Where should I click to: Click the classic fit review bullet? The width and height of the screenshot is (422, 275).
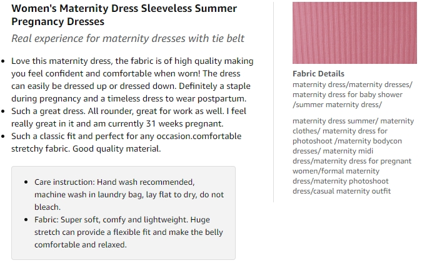pyautogui.click(x=126, y=142)
